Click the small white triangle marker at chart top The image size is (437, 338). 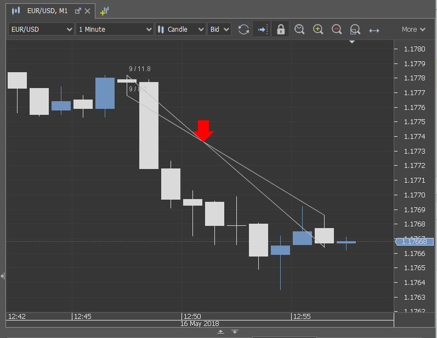pyautogui.click(x=352, y=42)
